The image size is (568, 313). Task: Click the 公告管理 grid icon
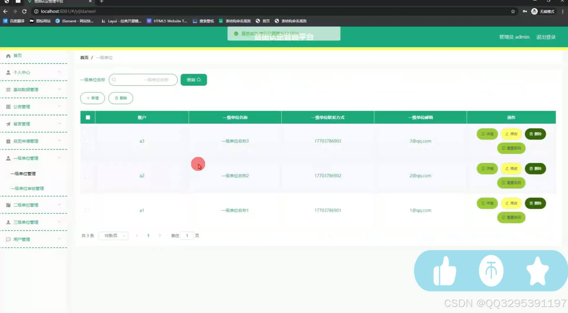point(8,107)
